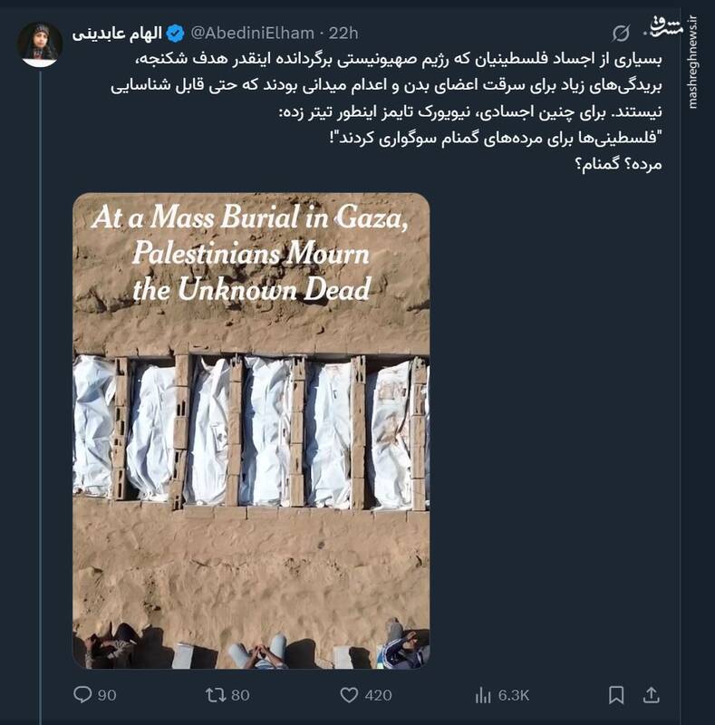Image resolution: width=715 pixels, height=725 pixels.
Task: Like the tweet with the heart icon
Action: [350, 695]
